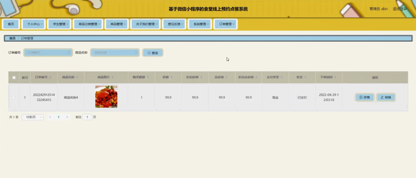This screenshot has height=178, width=416.
Task: Go to previous page arrow
Action: coord(50,117)
